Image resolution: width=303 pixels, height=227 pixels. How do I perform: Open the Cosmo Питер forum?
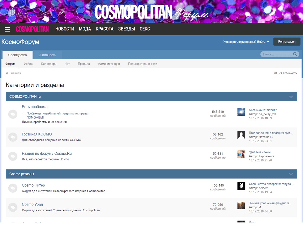click(x=33, y=185)
